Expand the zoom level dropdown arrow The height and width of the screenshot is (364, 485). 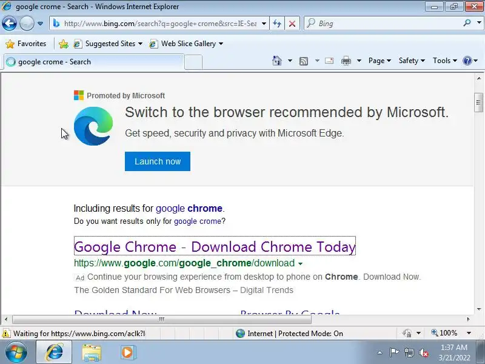click(469, 333)
